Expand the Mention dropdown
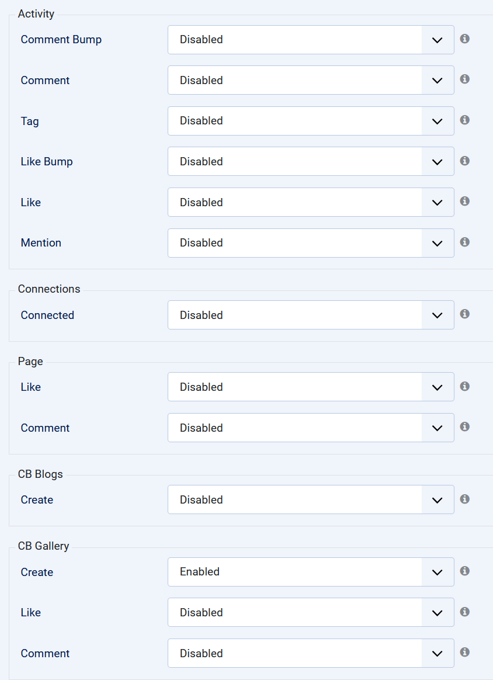The height and width of the screenshot is (680, 493). (311, 243)
